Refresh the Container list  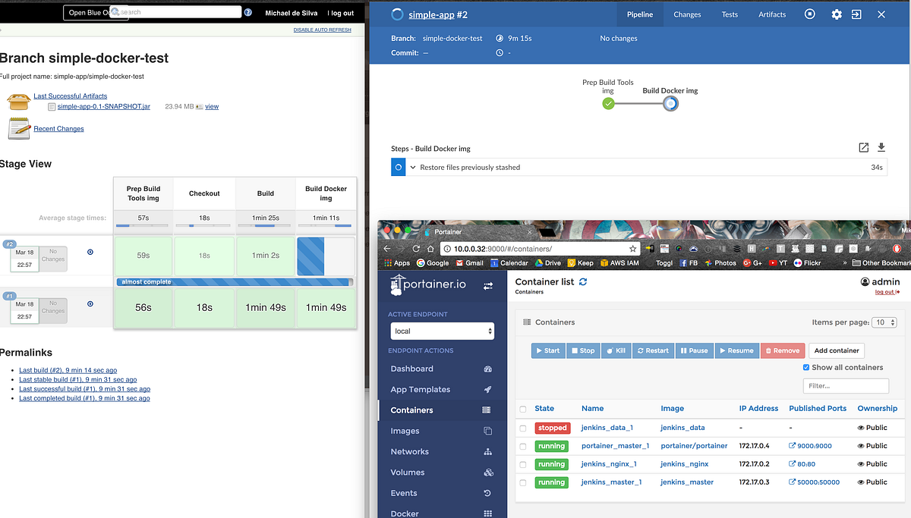(582, 281)
